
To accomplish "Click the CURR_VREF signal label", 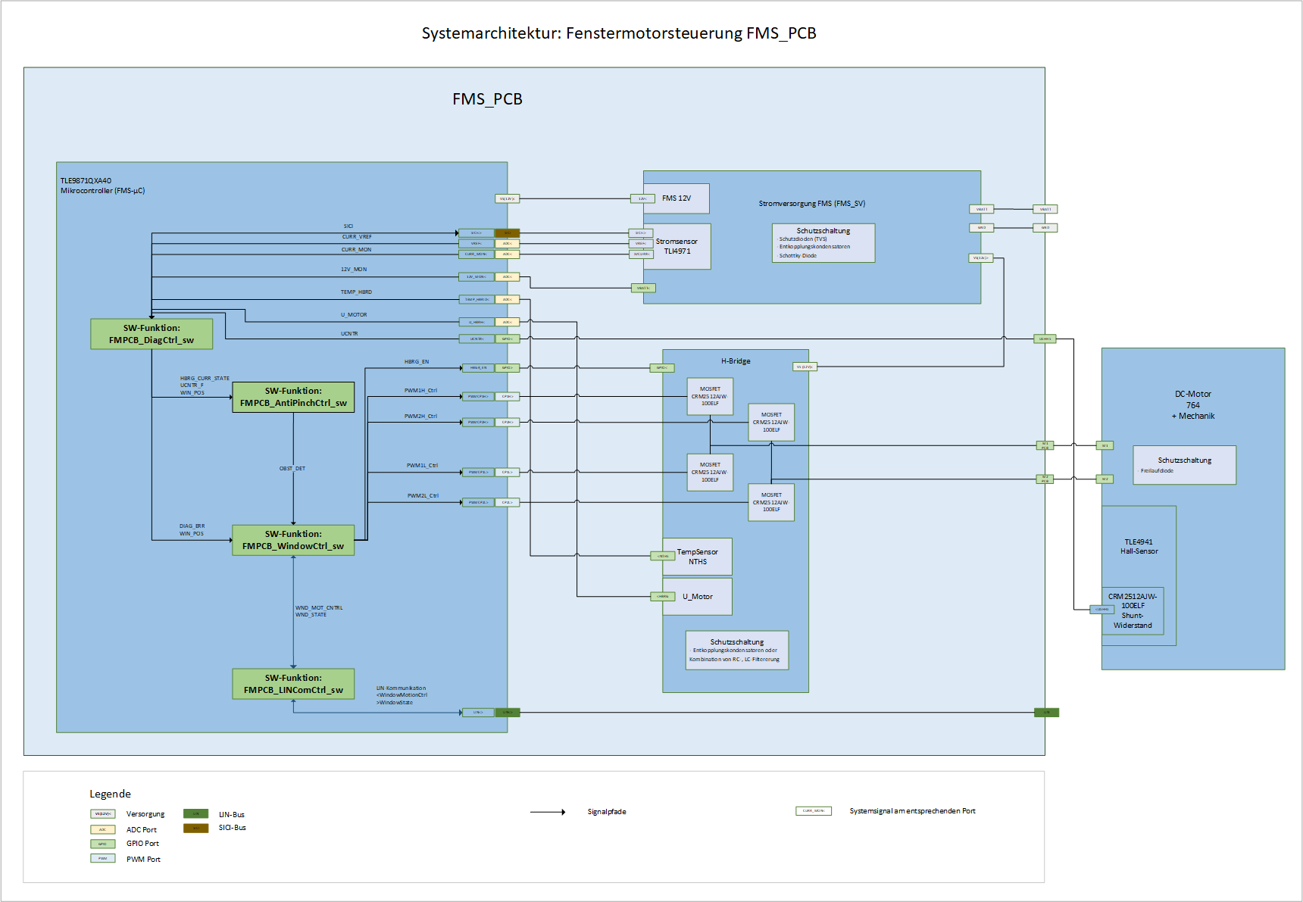I will (357, 237).
